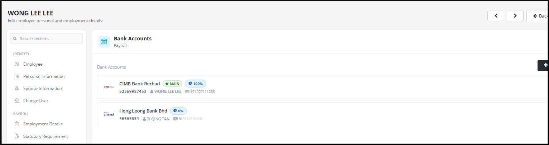The height and width of the screenshot is (145, 549).
Task: Open Statutory Requirement section
Action: pyautogui.click(x=45, y=136)
